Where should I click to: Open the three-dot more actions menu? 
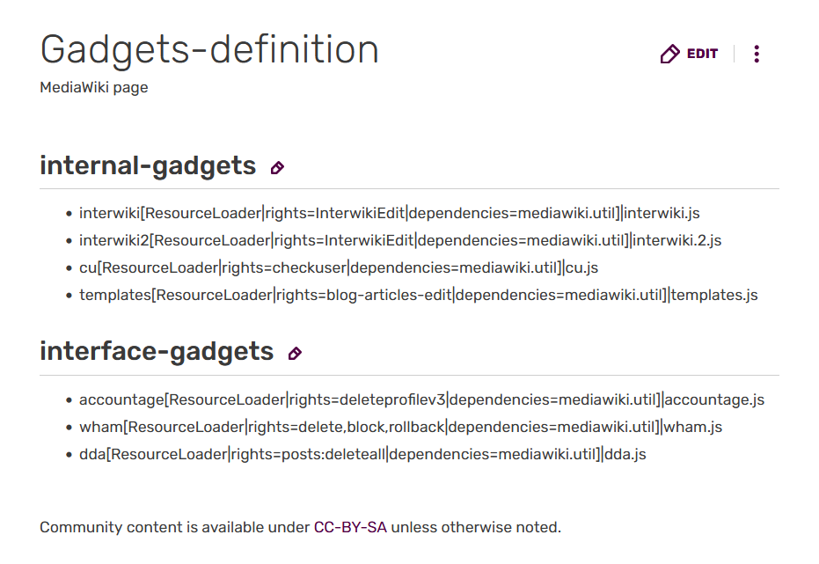coord(757,55)
